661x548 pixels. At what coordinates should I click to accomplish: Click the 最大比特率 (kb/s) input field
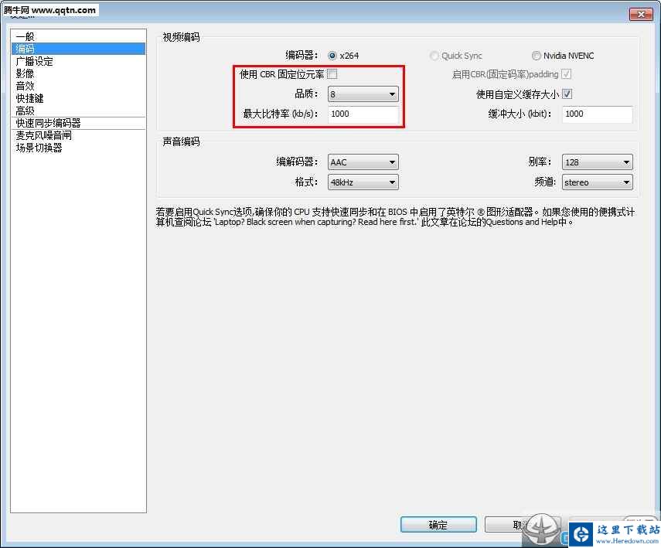point(363,114)
